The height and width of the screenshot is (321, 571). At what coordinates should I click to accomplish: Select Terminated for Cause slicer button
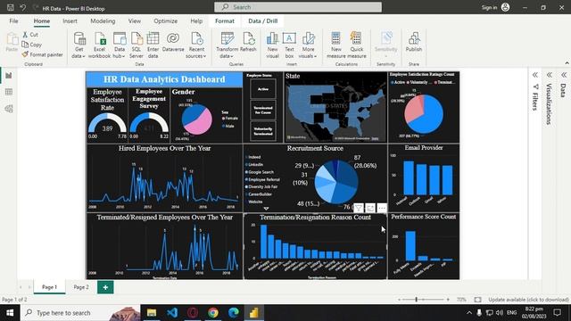click(263, 110)
